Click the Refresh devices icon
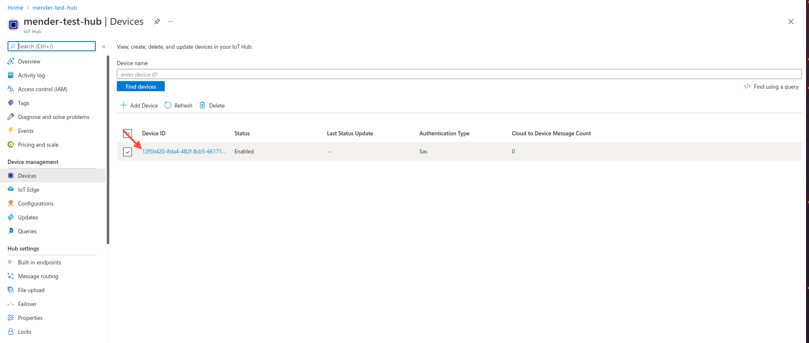This screenshot has height=343, width=809. tap(168, 105)
